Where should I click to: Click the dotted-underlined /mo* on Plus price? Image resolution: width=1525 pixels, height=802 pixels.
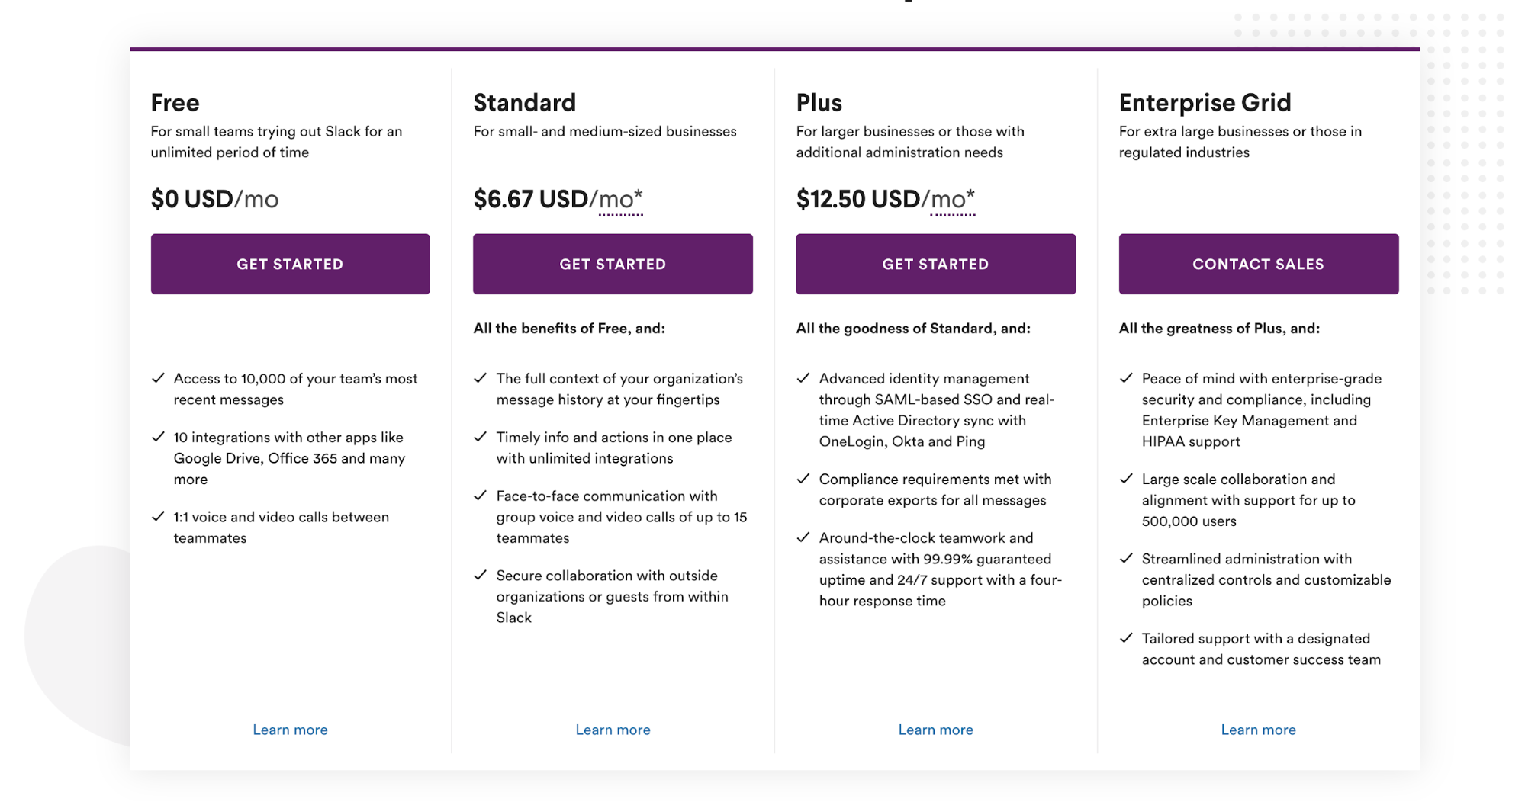pyautogui.click(x=952, y=200)
